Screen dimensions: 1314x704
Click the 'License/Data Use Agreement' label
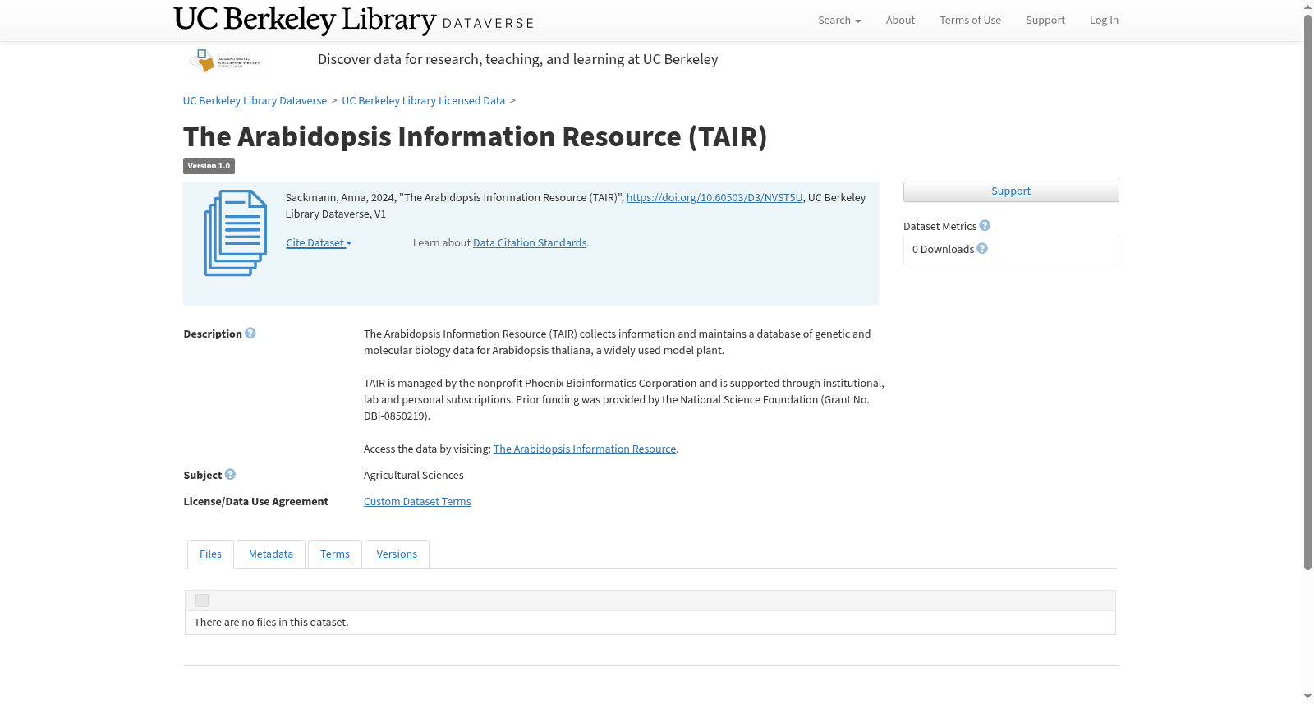point(255,502)
